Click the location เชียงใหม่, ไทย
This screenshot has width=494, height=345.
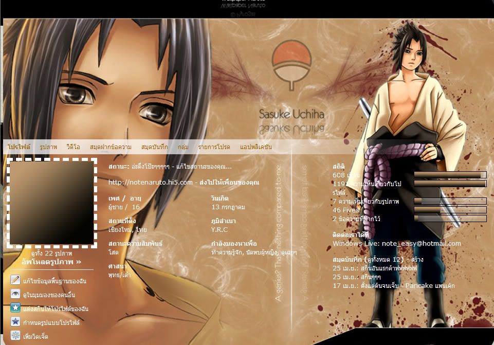pyautogui.click(x=127, y=230)
